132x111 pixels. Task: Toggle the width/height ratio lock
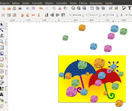(121, 15)
